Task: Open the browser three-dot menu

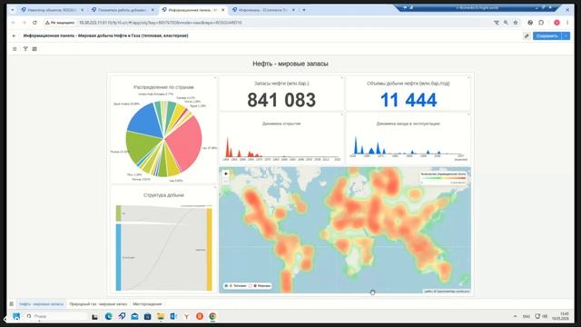Action: (x=567, y=23)
